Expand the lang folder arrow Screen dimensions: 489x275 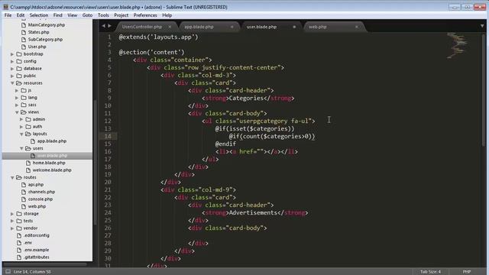17,98
